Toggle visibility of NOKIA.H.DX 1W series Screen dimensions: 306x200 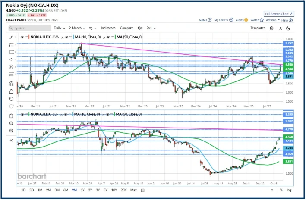[22, 37]
